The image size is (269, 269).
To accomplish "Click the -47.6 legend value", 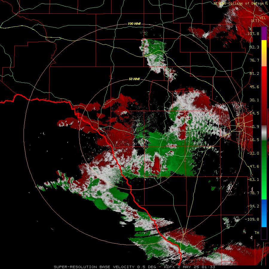I will (x=253, y=166).
